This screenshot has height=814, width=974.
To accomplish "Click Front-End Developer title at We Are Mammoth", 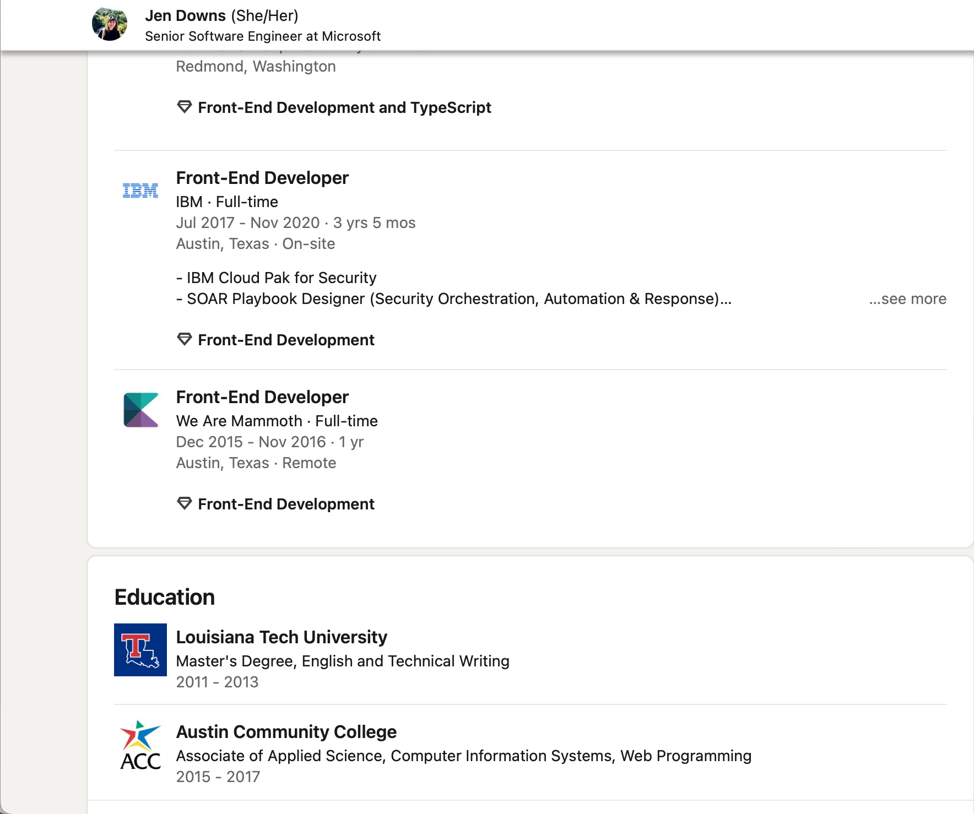I will (x=262, y=397).
